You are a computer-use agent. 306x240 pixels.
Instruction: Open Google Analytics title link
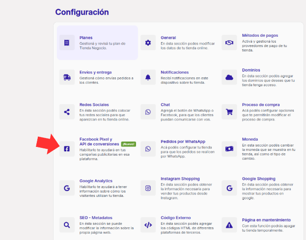click(96, 181)
